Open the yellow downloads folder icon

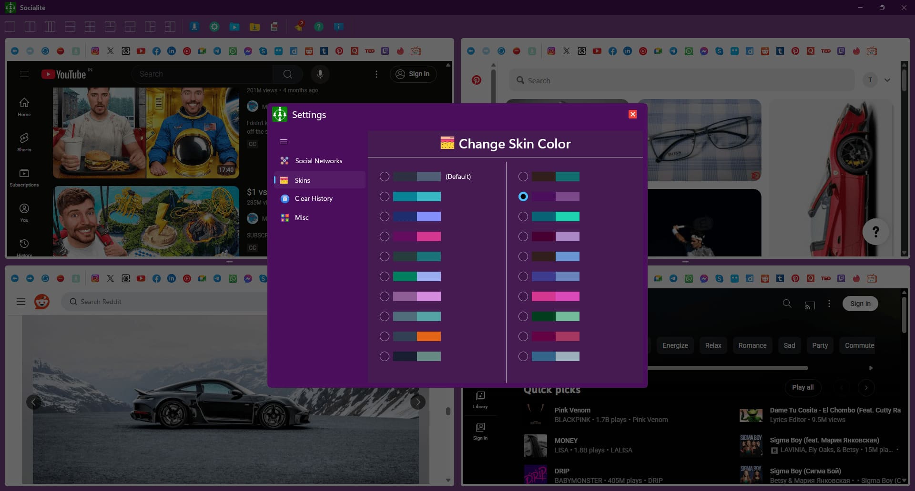[254, 27]
